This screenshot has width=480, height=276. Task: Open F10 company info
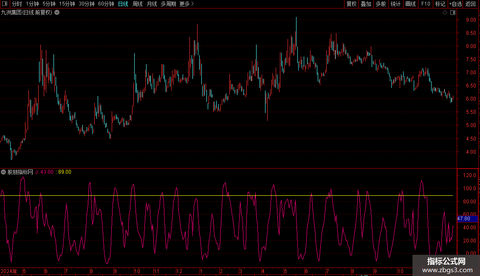point(426,4)
